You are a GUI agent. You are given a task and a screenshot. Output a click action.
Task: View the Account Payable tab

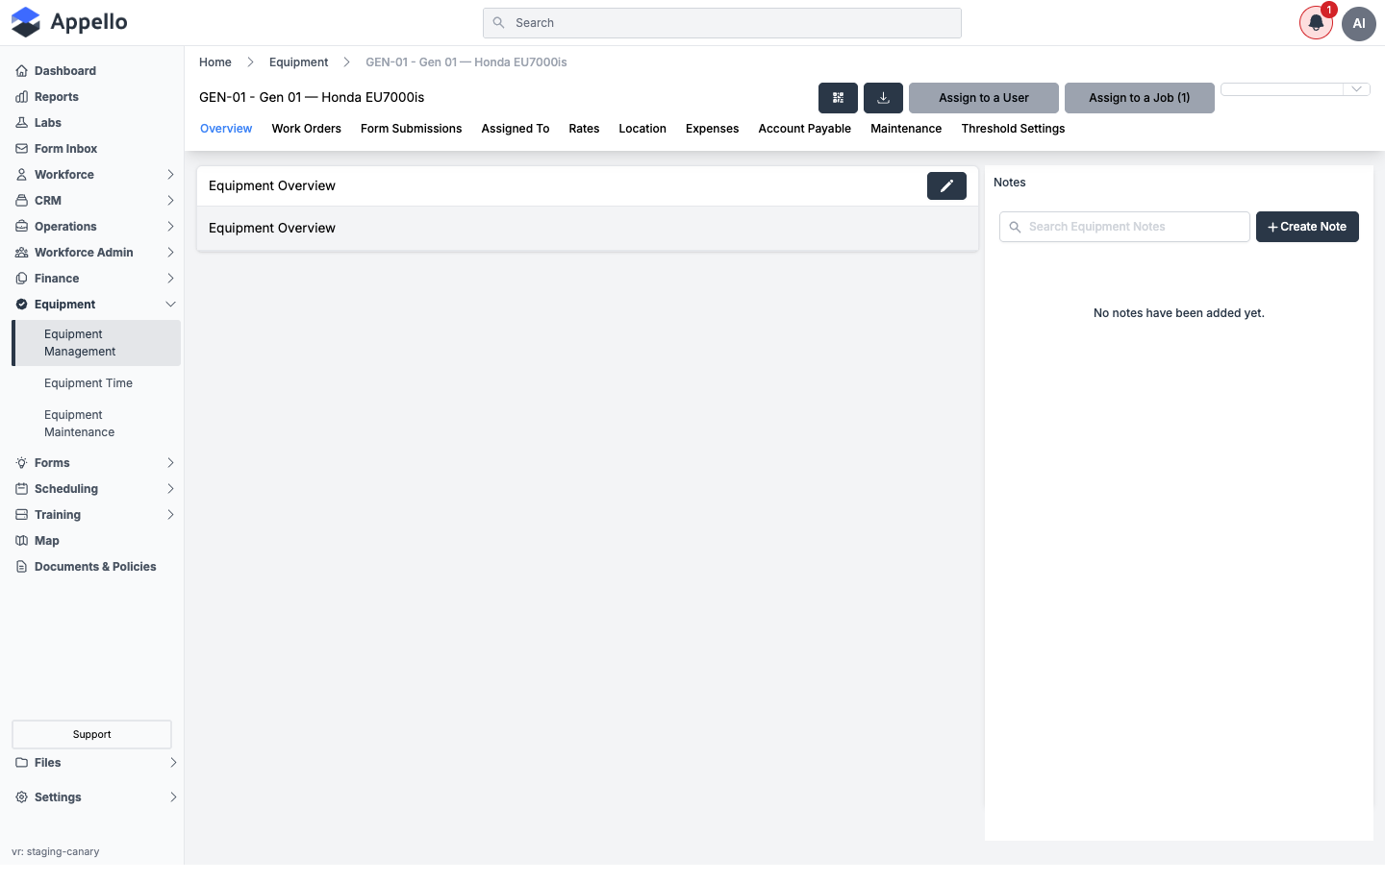(804, 129)
